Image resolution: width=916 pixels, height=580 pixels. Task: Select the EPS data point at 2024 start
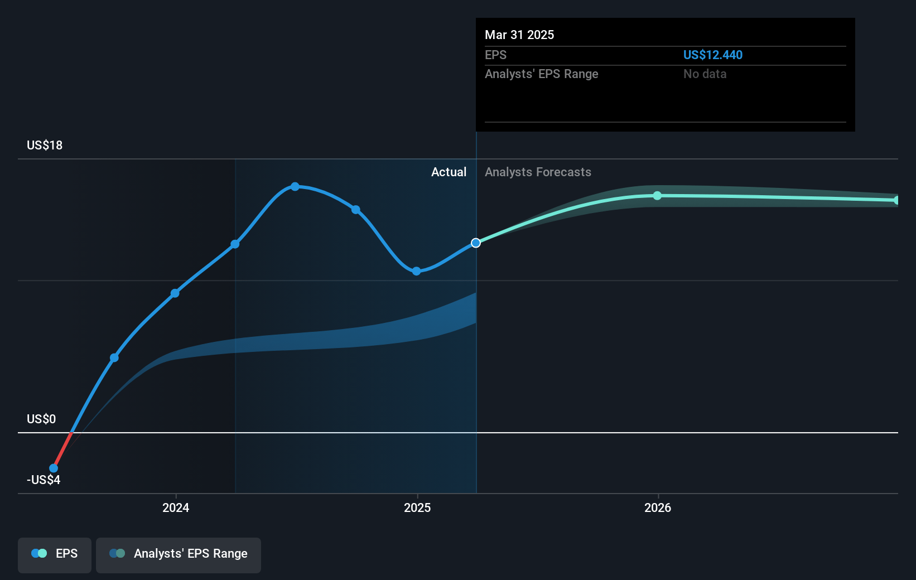pos(175,293)
